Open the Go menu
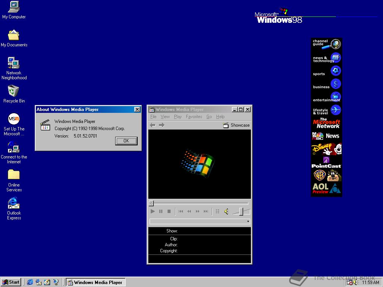Image resolution: width=383 pixels, height=287 pixels. (209, 117)
